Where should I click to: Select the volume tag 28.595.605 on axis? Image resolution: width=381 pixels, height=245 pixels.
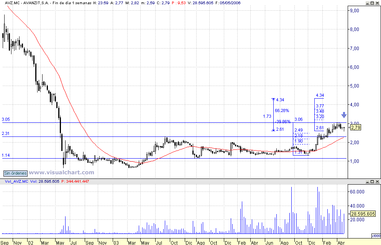coord(363,214)
